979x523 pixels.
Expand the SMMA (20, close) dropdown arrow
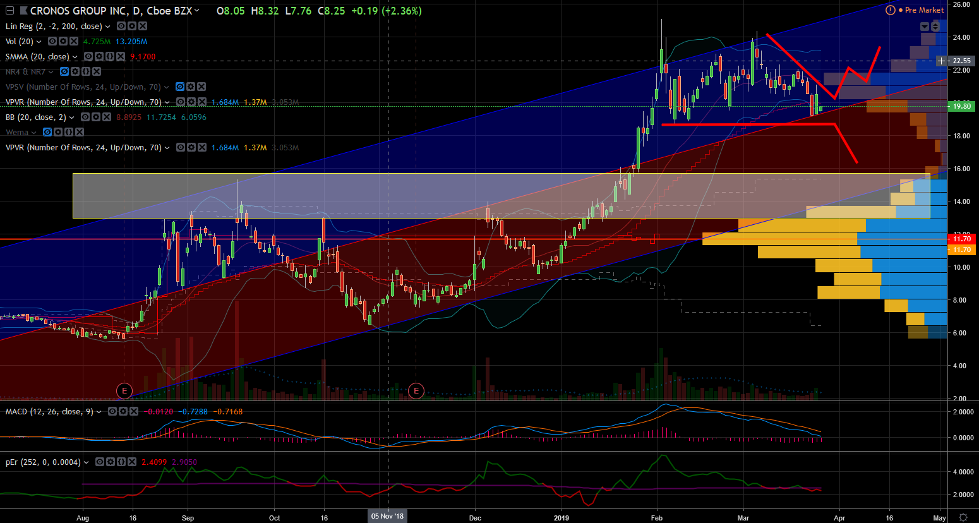[x=75, y=57]
